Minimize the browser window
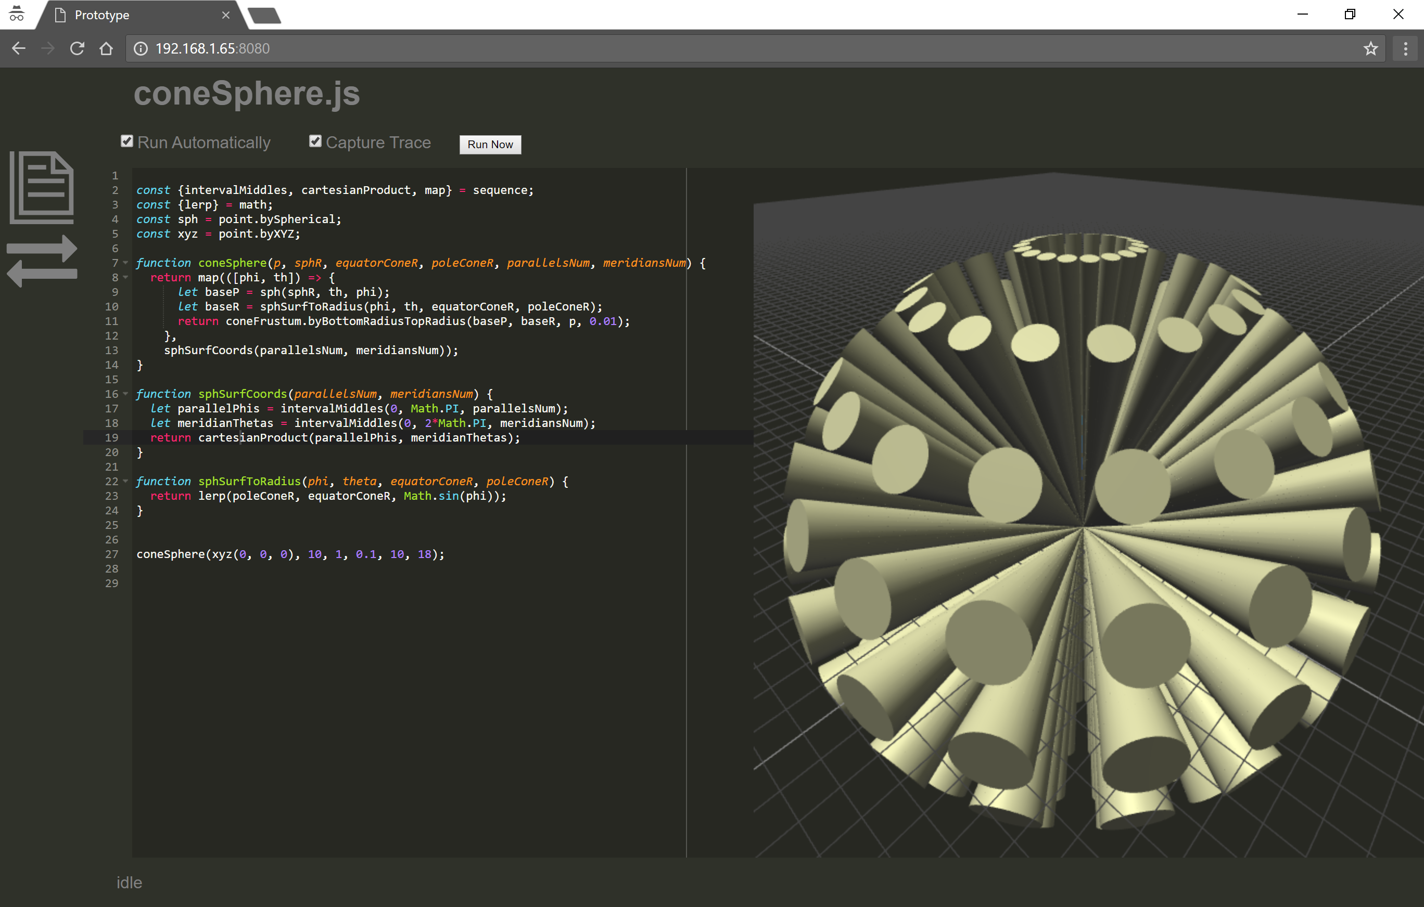 [x=1302, y=14]
